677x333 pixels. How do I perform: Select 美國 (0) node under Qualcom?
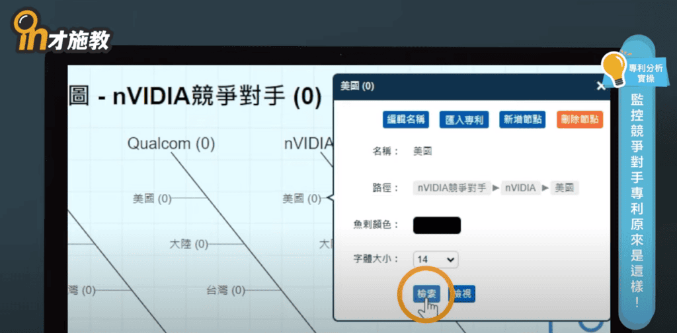coord(151,198)
